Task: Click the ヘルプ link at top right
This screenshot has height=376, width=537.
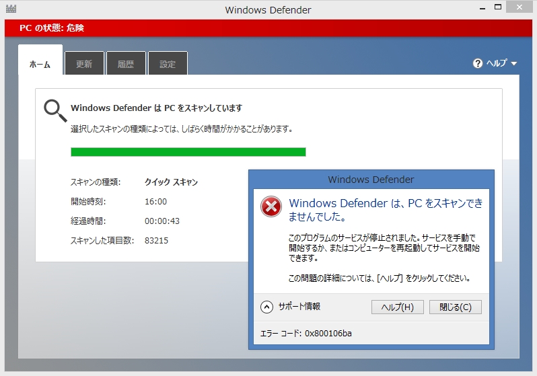Action: 497,63
